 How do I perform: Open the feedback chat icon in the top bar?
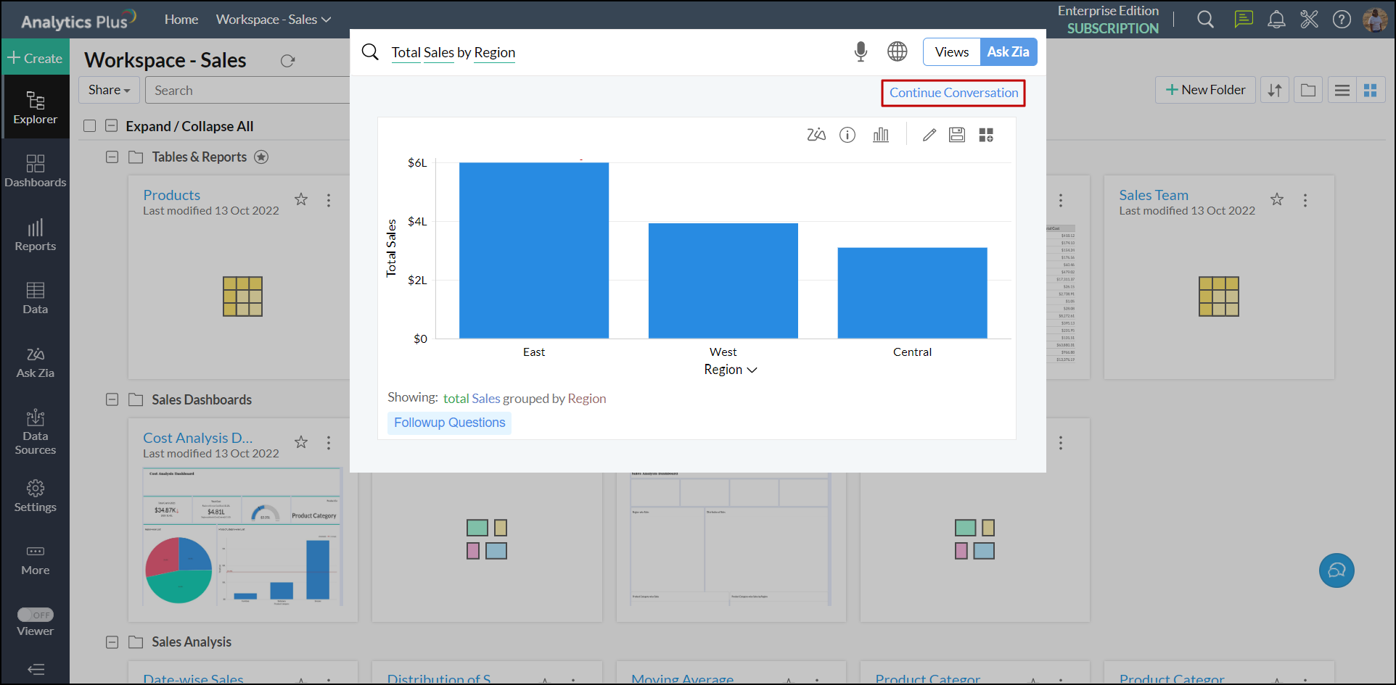click(1244, 20)
